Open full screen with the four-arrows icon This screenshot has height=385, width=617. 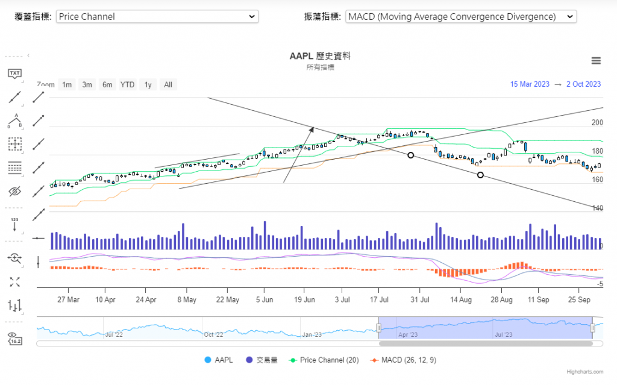point(14,282)
